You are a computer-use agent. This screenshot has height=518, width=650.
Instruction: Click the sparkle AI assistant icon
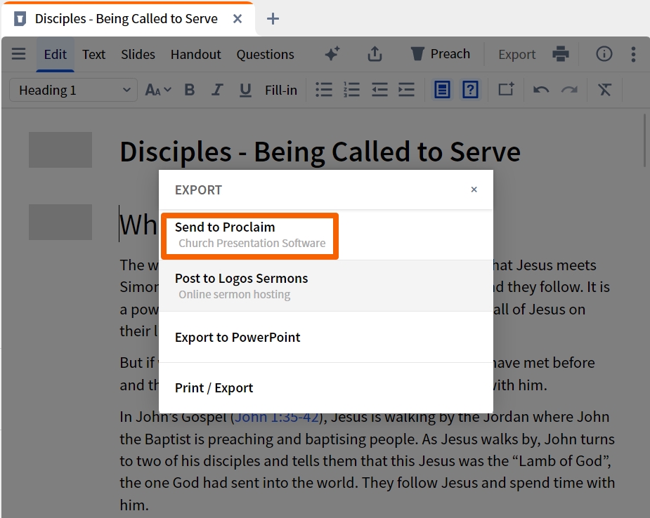tap(332, 54)
